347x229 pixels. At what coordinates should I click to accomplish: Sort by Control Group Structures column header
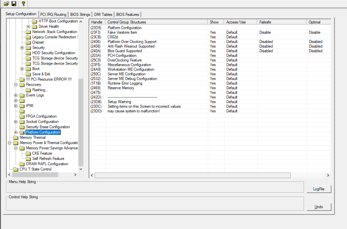tap(157, 22)
